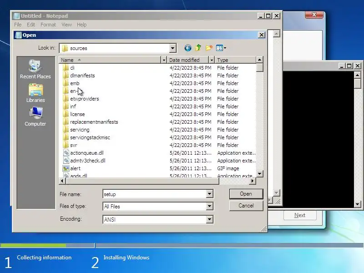Close the Open dialog
Viewport: 364px width, 273px height.
click(261, 35)
